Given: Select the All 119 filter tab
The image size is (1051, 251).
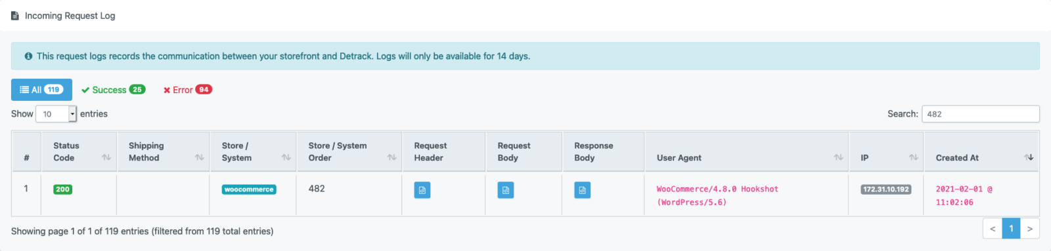Looking at the screenshot, I should point(41,90).
